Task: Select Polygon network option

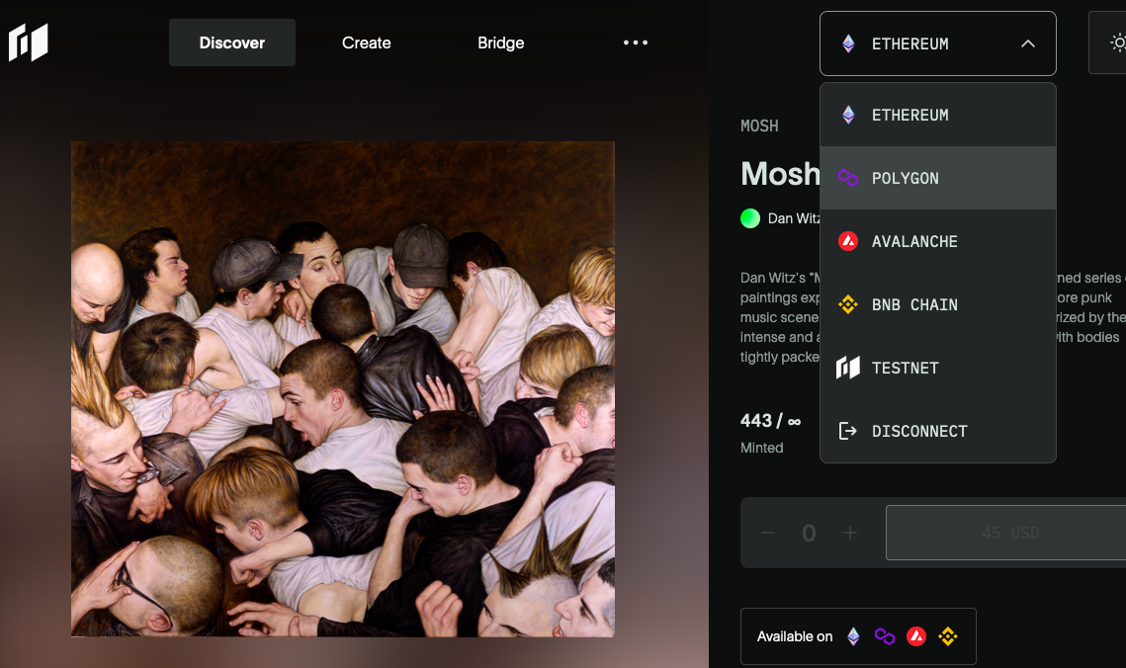Action: click(x=938, y=178)
